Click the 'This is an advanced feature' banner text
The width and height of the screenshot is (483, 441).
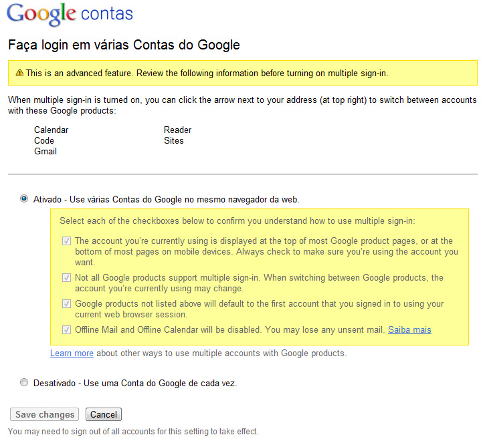(207, 73)
